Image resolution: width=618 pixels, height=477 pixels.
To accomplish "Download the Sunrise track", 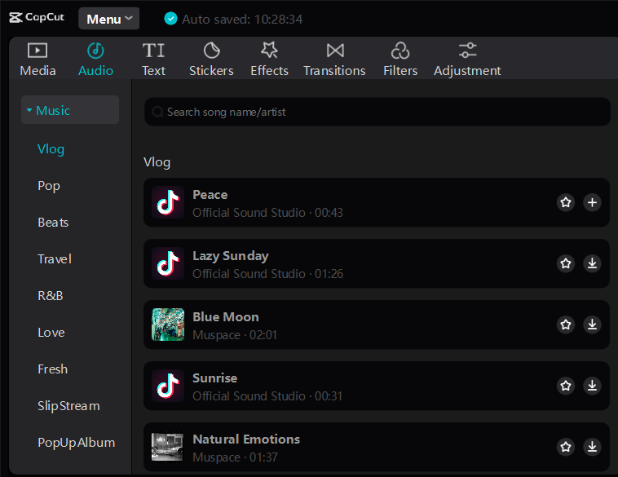I will pyautogui.click(x=593, y=386).
